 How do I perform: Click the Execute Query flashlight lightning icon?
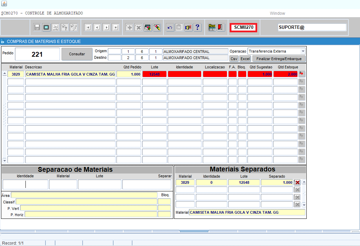[x=74, y=27]
